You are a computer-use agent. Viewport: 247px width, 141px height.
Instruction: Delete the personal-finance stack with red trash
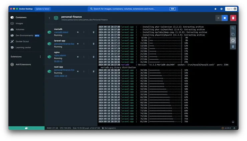pos(233,18)
